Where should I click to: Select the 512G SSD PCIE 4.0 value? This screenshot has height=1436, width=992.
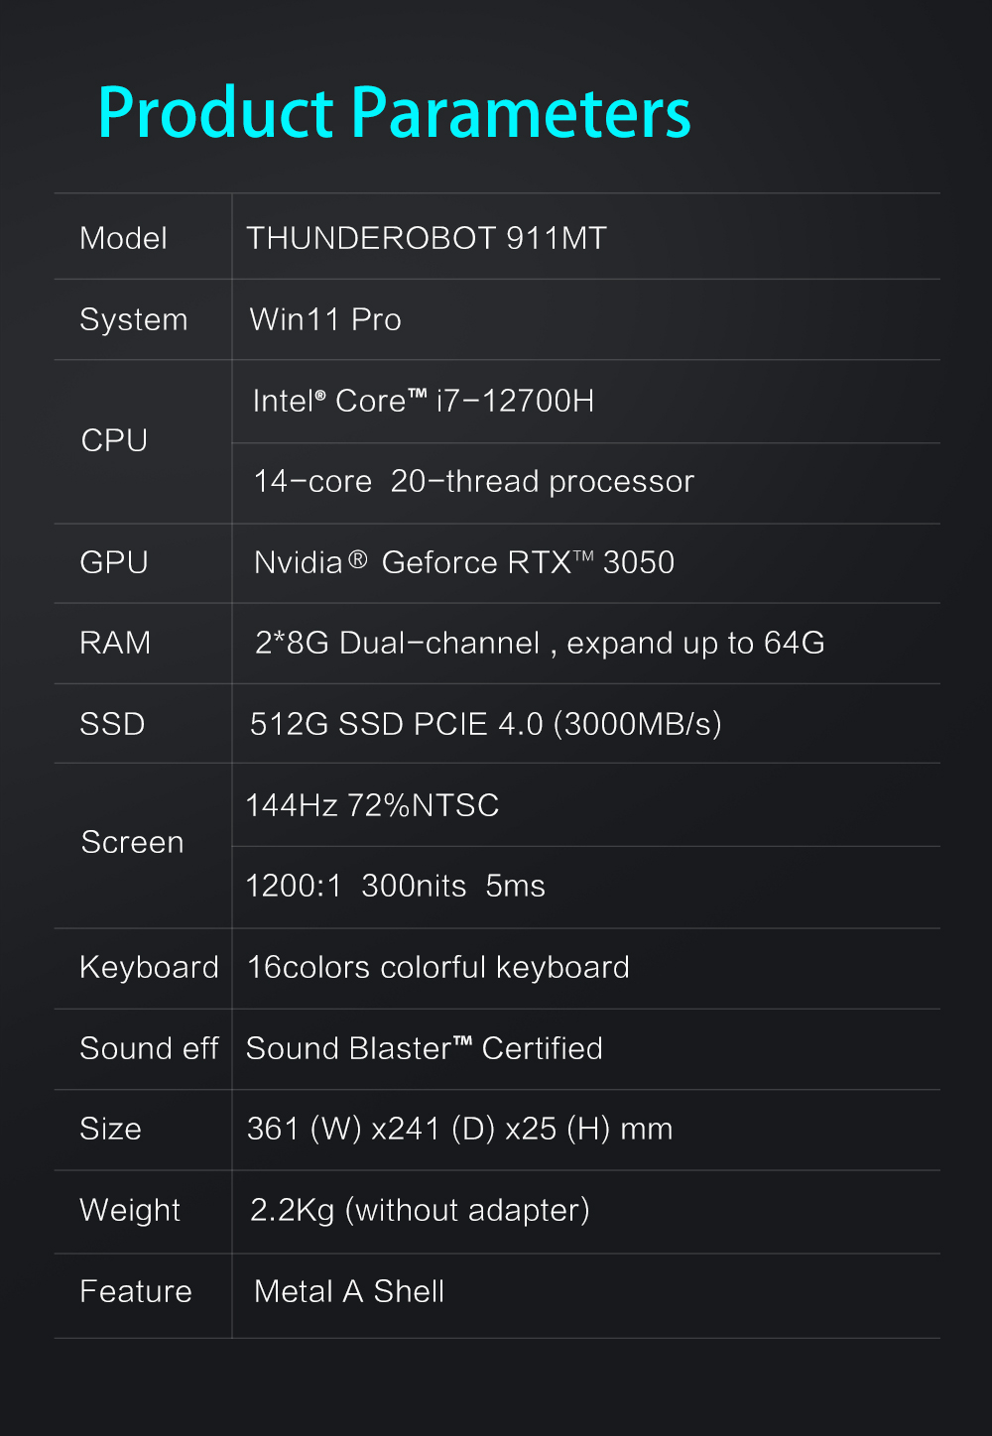coord(485,724)
